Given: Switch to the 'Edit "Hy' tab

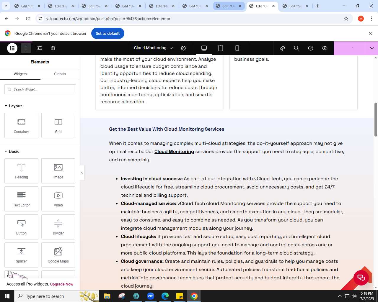Looking at the screenshot, I should (x=61, y=6).
